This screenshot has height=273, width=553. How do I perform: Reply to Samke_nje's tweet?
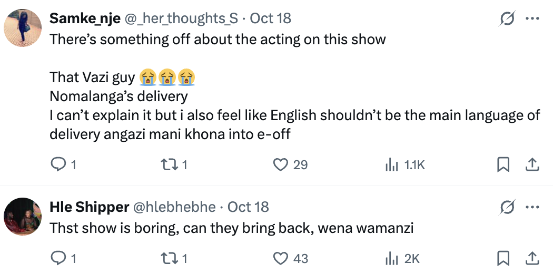point(57,165)
